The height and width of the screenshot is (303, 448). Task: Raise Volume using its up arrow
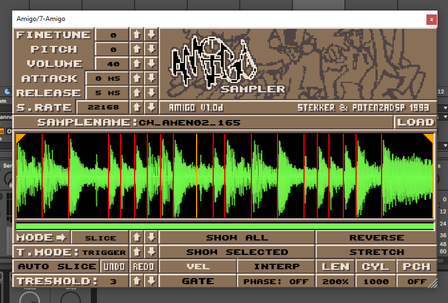pyautogui.click(x=136, y=64)
